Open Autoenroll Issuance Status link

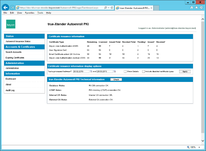[x=18, y=41]
